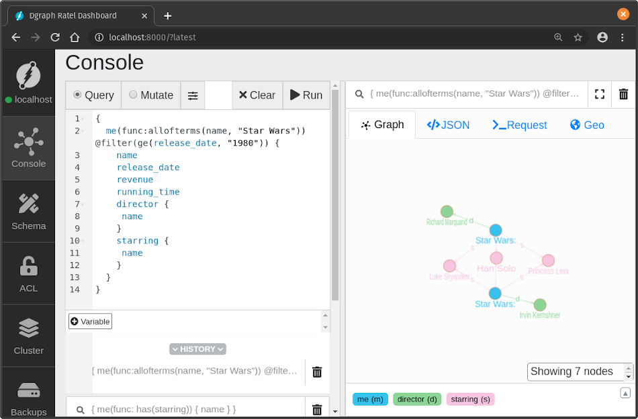Open Chrome's browser menu

[623, 38]
